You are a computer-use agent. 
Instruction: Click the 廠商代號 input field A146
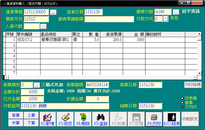(163, 12)
